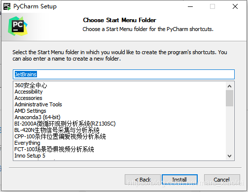The image size is (248, 192).
Task: Minimize the PyCharm Setup window
Action: (x=190, y=6)
